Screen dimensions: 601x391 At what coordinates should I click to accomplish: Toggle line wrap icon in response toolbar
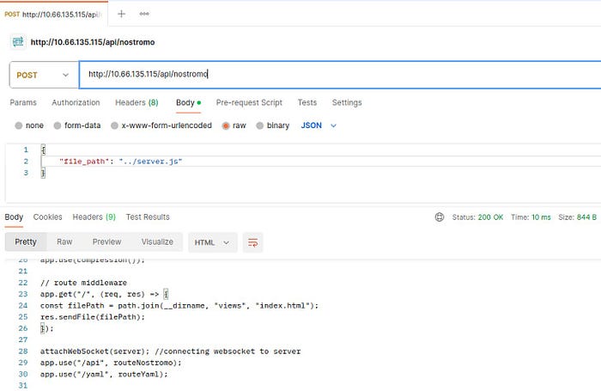(x=252, y=242)
